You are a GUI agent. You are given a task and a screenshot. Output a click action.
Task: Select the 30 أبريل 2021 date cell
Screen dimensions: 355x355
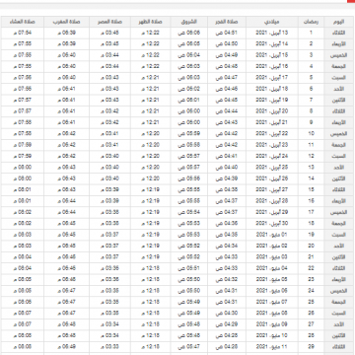272,224
